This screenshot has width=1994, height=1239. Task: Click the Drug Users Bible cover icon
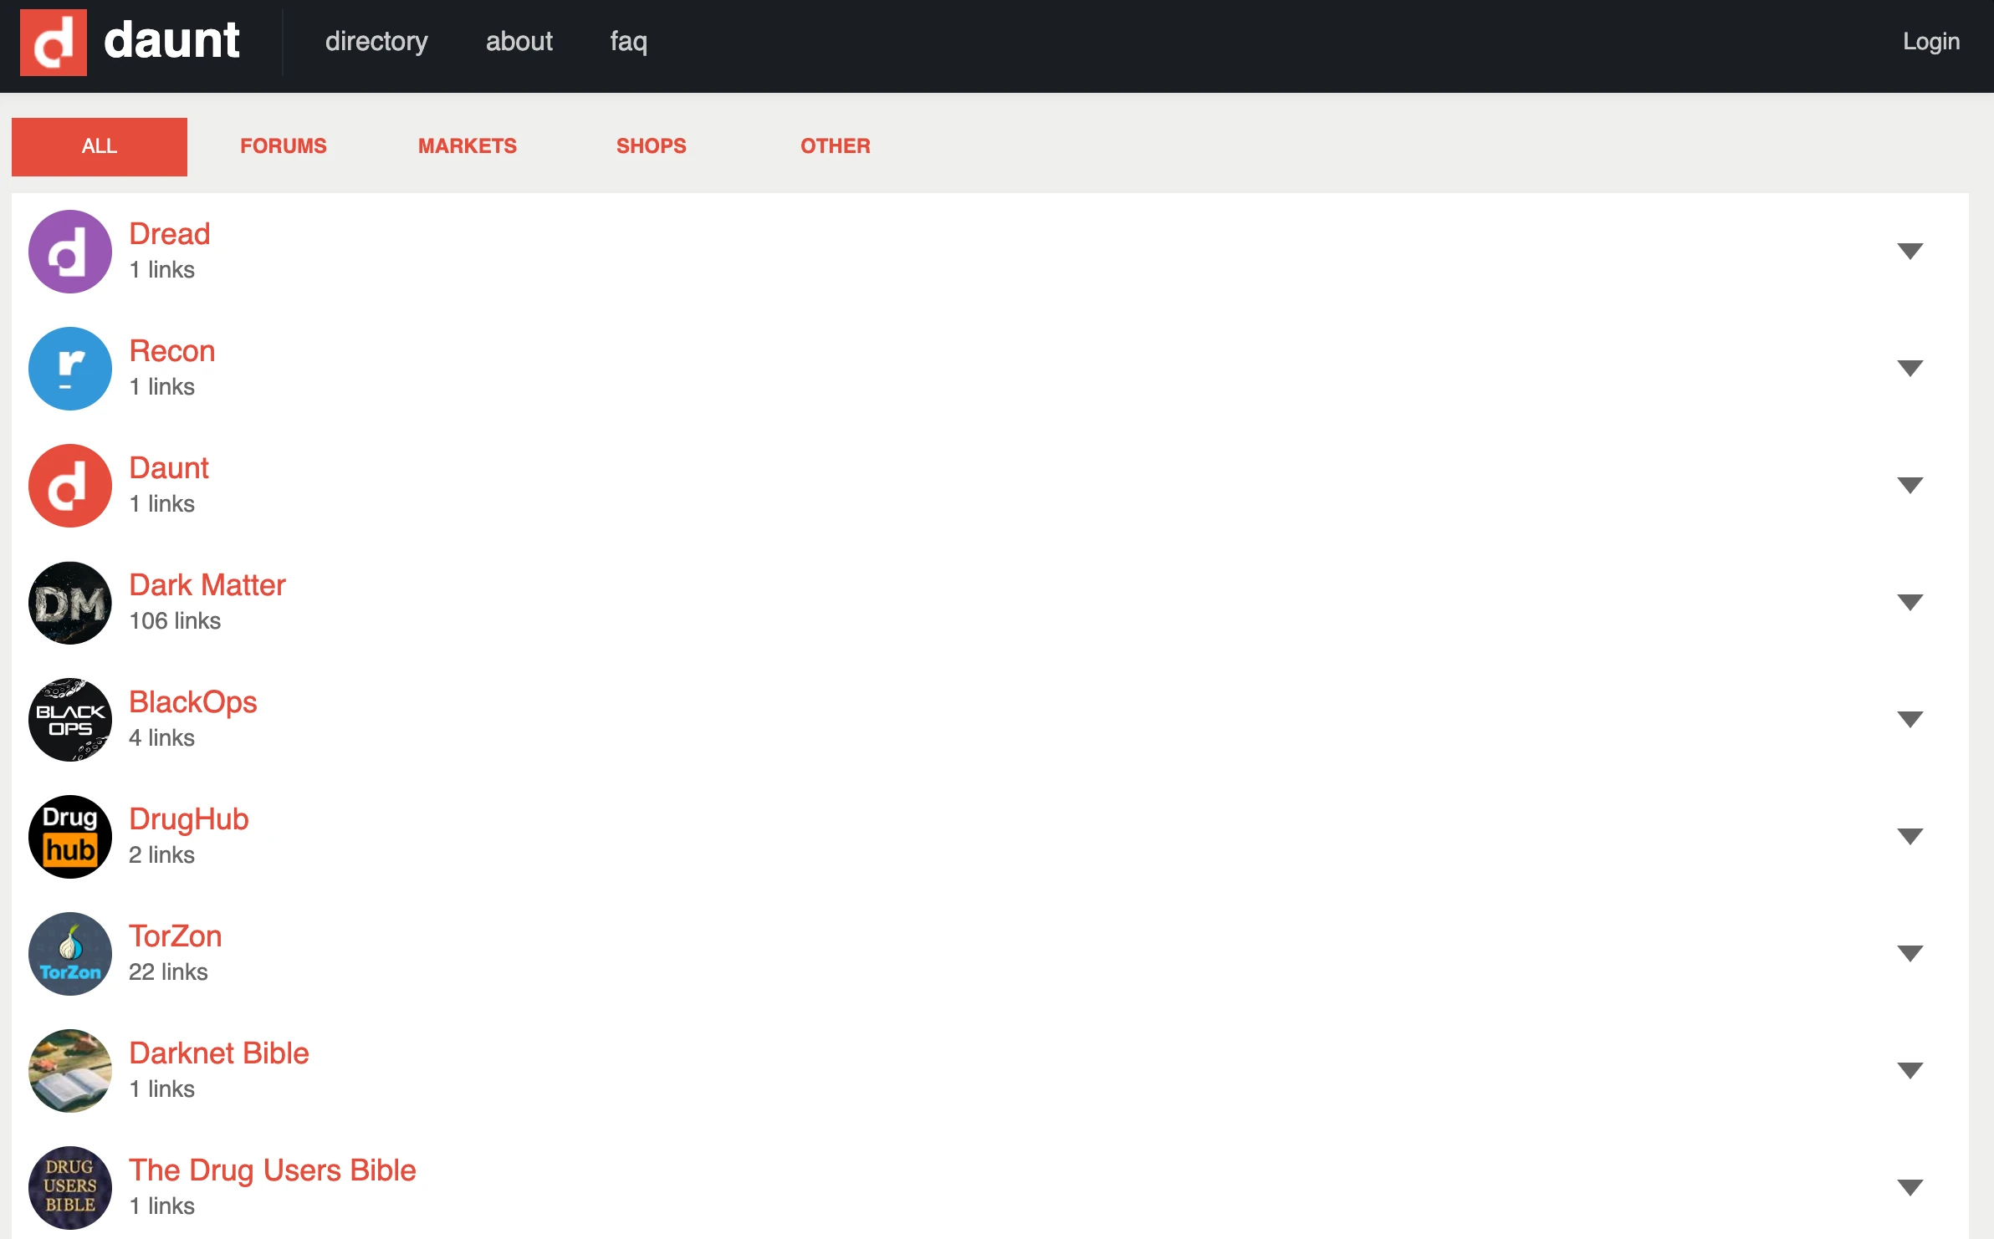click(x=69, y=1187)
